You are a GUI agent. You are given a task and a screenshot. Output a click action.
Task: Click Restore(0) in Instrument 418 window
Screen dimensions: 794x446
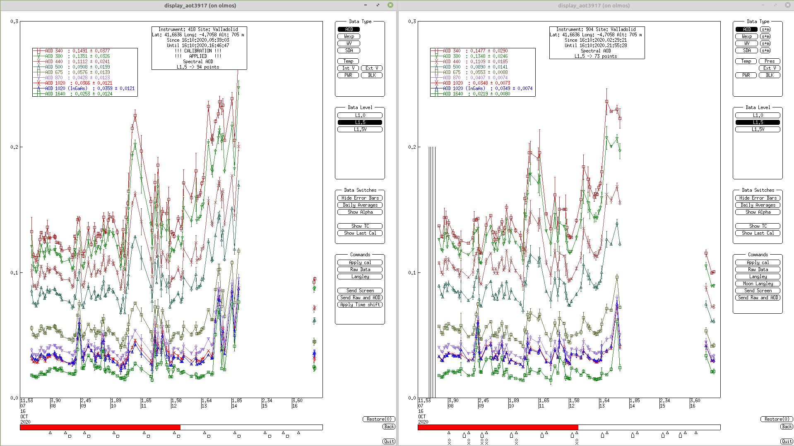pos(379,419)
